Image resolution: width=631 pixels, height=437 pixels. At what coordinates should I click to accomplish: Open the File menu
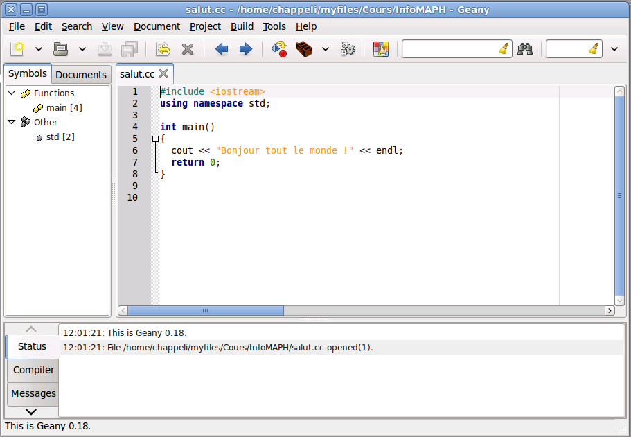pos(17,26)
